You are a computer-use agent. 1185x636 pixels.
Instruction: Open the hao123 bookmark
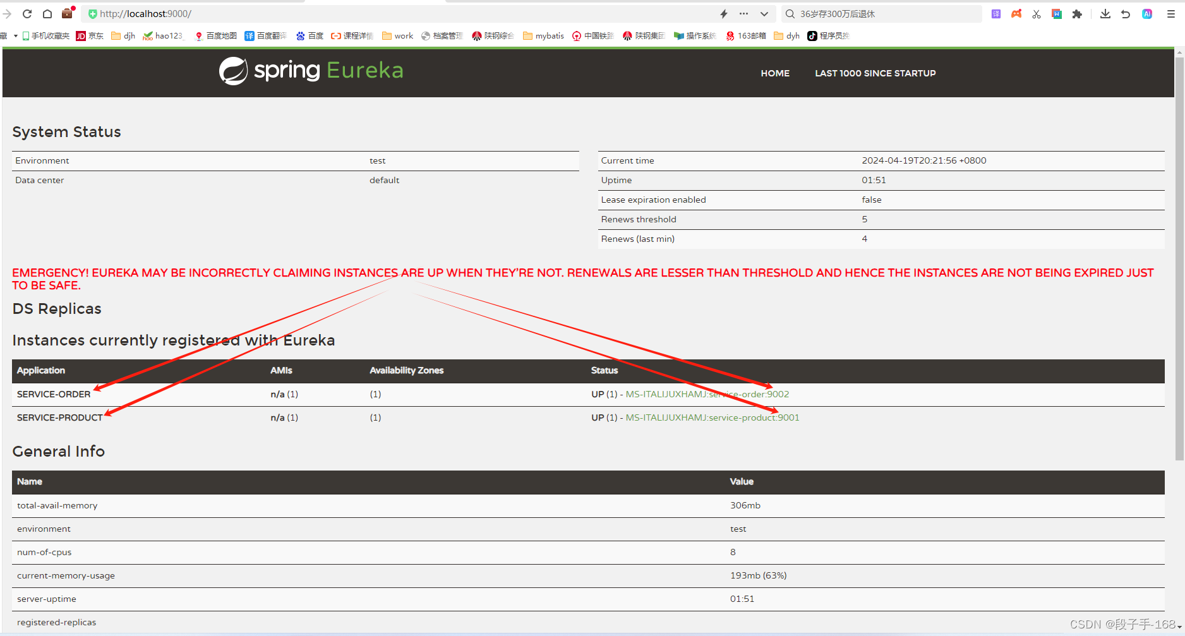click(163, 36)
